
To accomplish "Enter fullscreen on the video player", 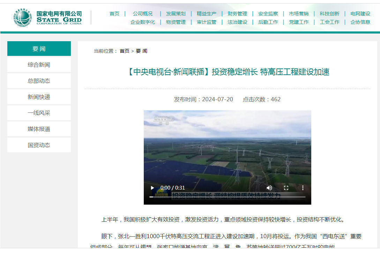I will pyautogui.click(x=286, y=188).
